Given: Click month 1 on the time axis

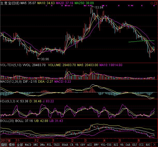Looking at the screenshot, I should pyautogui.click(x=54, y=140).
